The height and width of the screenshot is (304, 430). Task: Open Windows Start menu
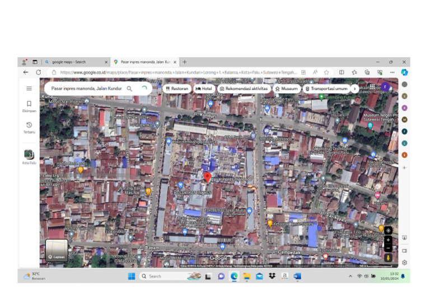pos(132,277)
